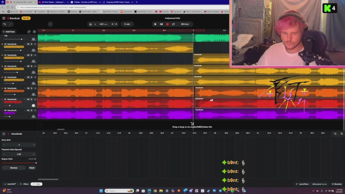Open the E min key selector
The width and height of the screenshot is (345, 194).
coord(127,24)
